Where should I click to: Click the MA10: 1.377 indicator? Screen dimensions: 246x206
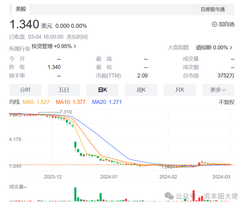71,102
